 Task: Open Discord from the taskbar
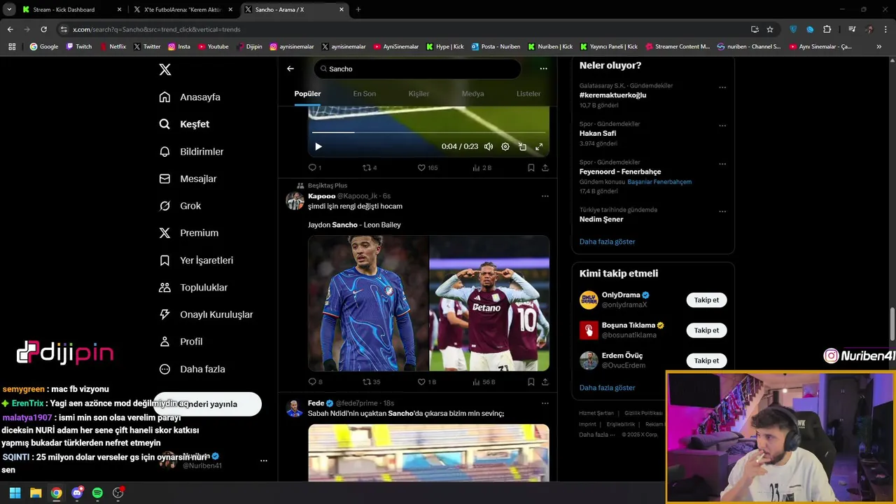[x=77, y=493]
